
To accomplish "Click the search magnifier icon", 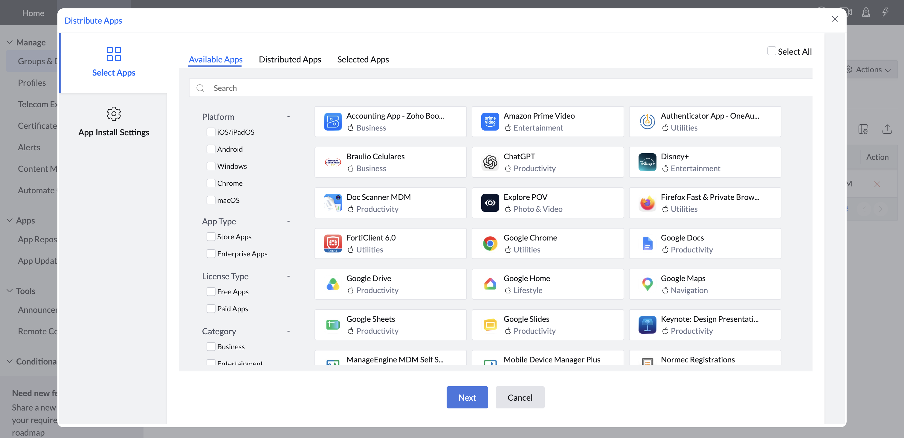I will coord(200,88).
